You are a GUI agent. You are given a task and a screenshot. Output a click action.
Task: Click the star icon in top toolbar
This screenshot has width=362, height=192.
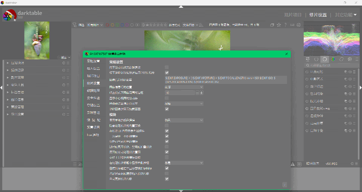pos(278,25)
